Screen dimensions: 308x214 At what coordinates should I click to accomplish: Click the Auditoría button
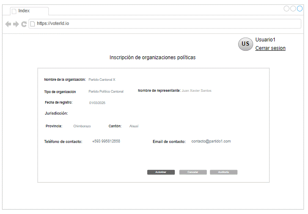pos(223,172)
